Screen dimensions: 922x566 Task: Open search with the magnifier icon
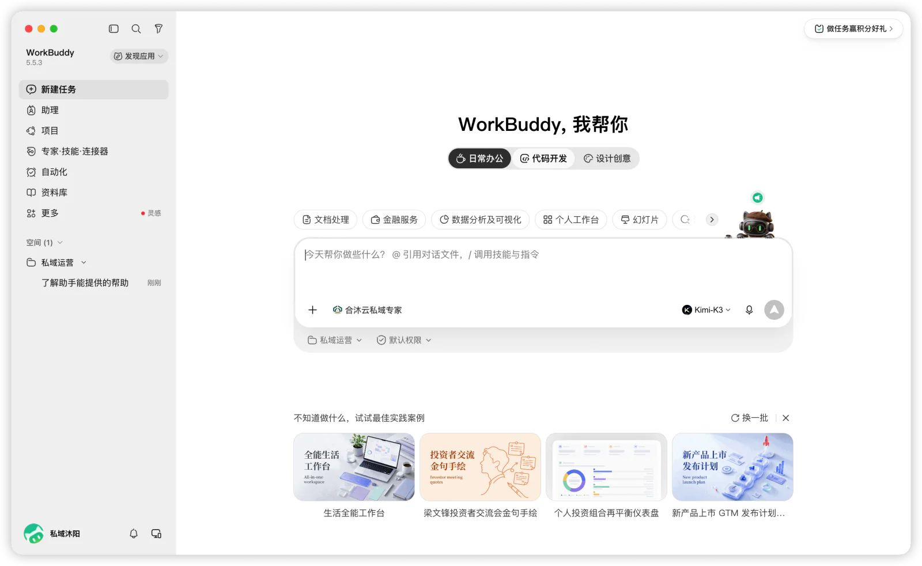click(x=136, y=29)
